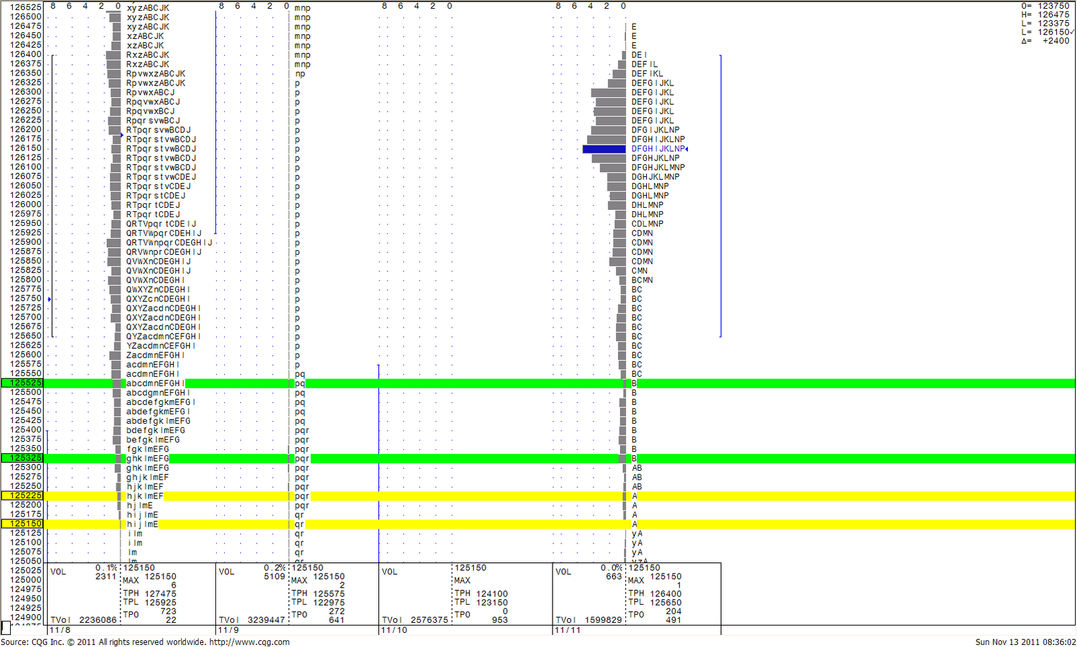The height and width of the screenshot is (647, 1077).
Task: Click the small box at bottom-left axis corner
Action: 5,628
